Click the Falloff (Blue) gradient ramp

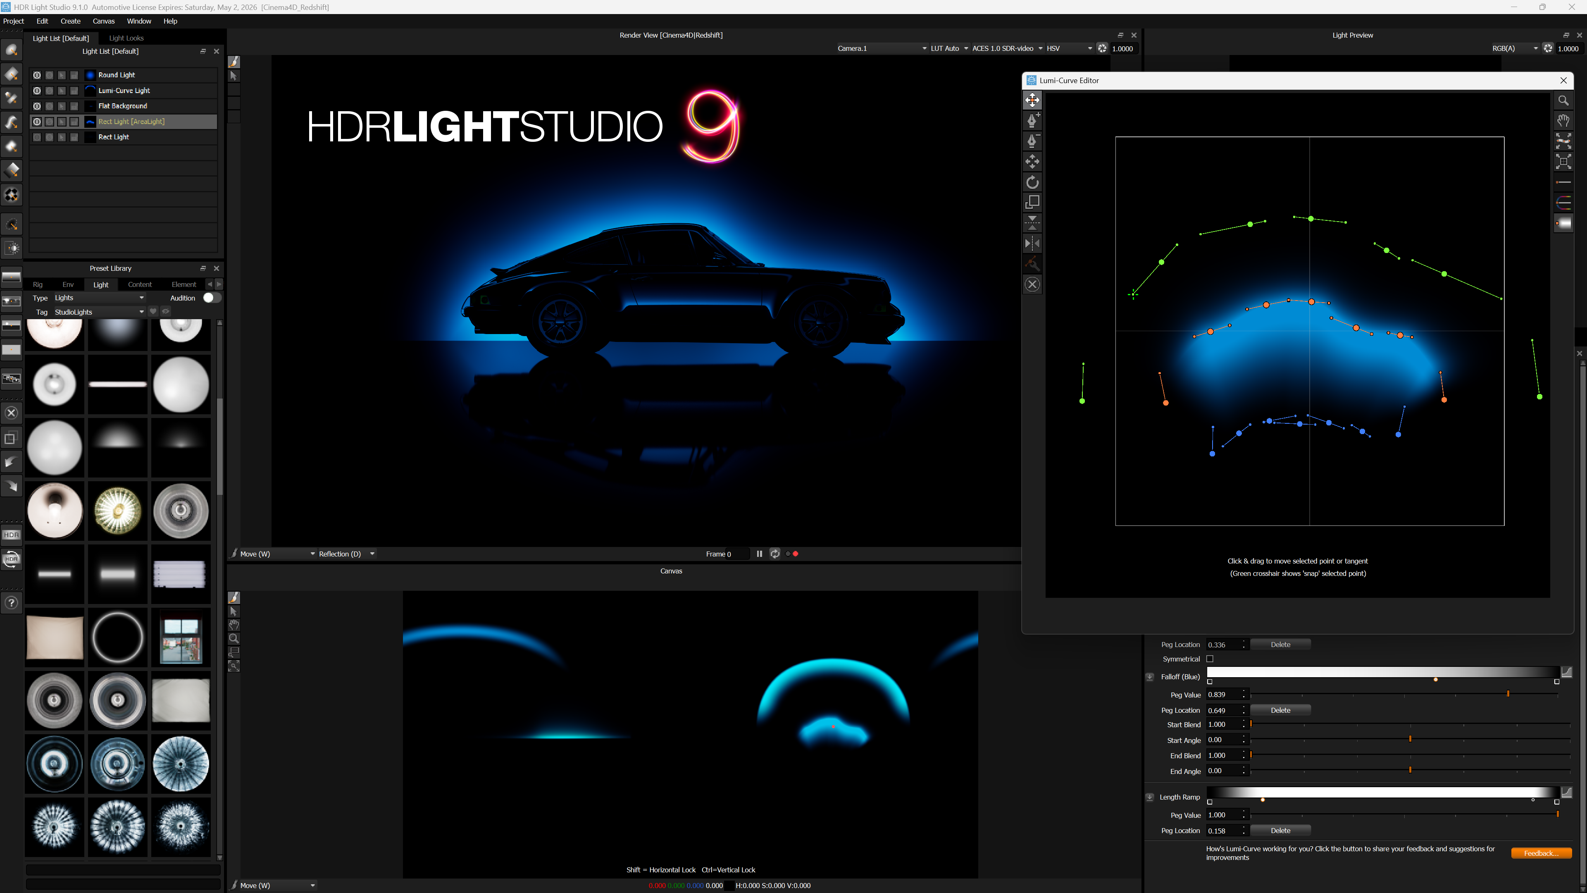pos(1383,672)
